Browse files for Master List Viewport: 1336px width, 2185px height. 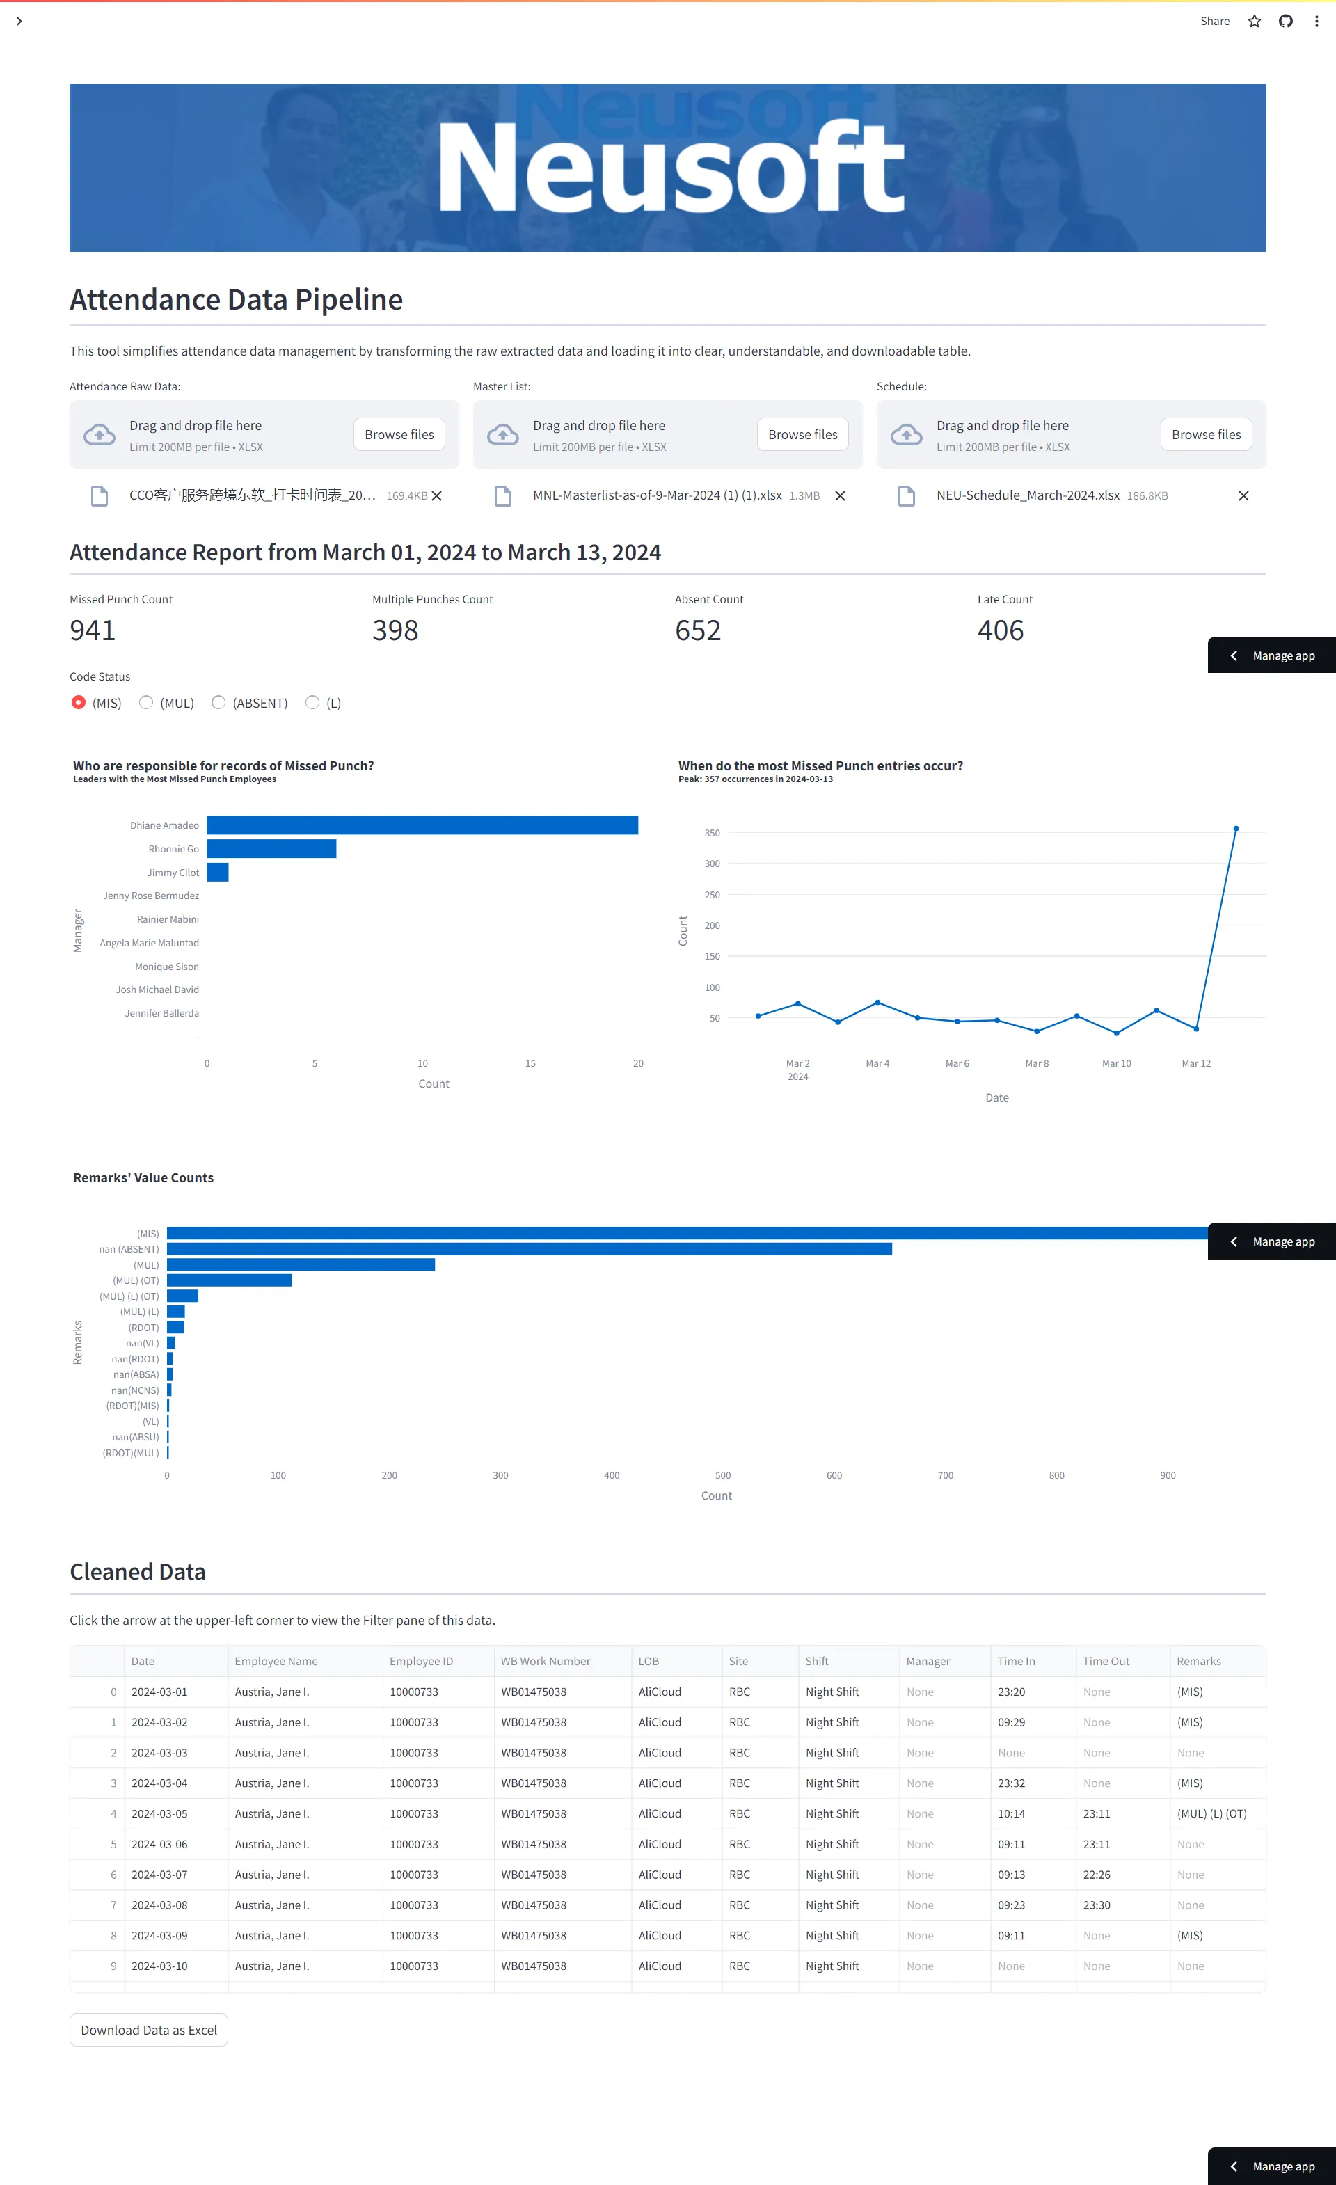coord(802,434)
